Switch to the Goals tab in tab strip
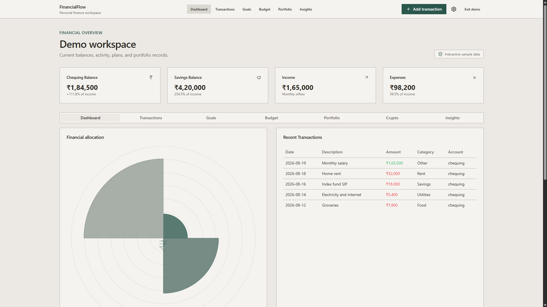This screenshot has height=307, width=547. click(x=211, y=118)
